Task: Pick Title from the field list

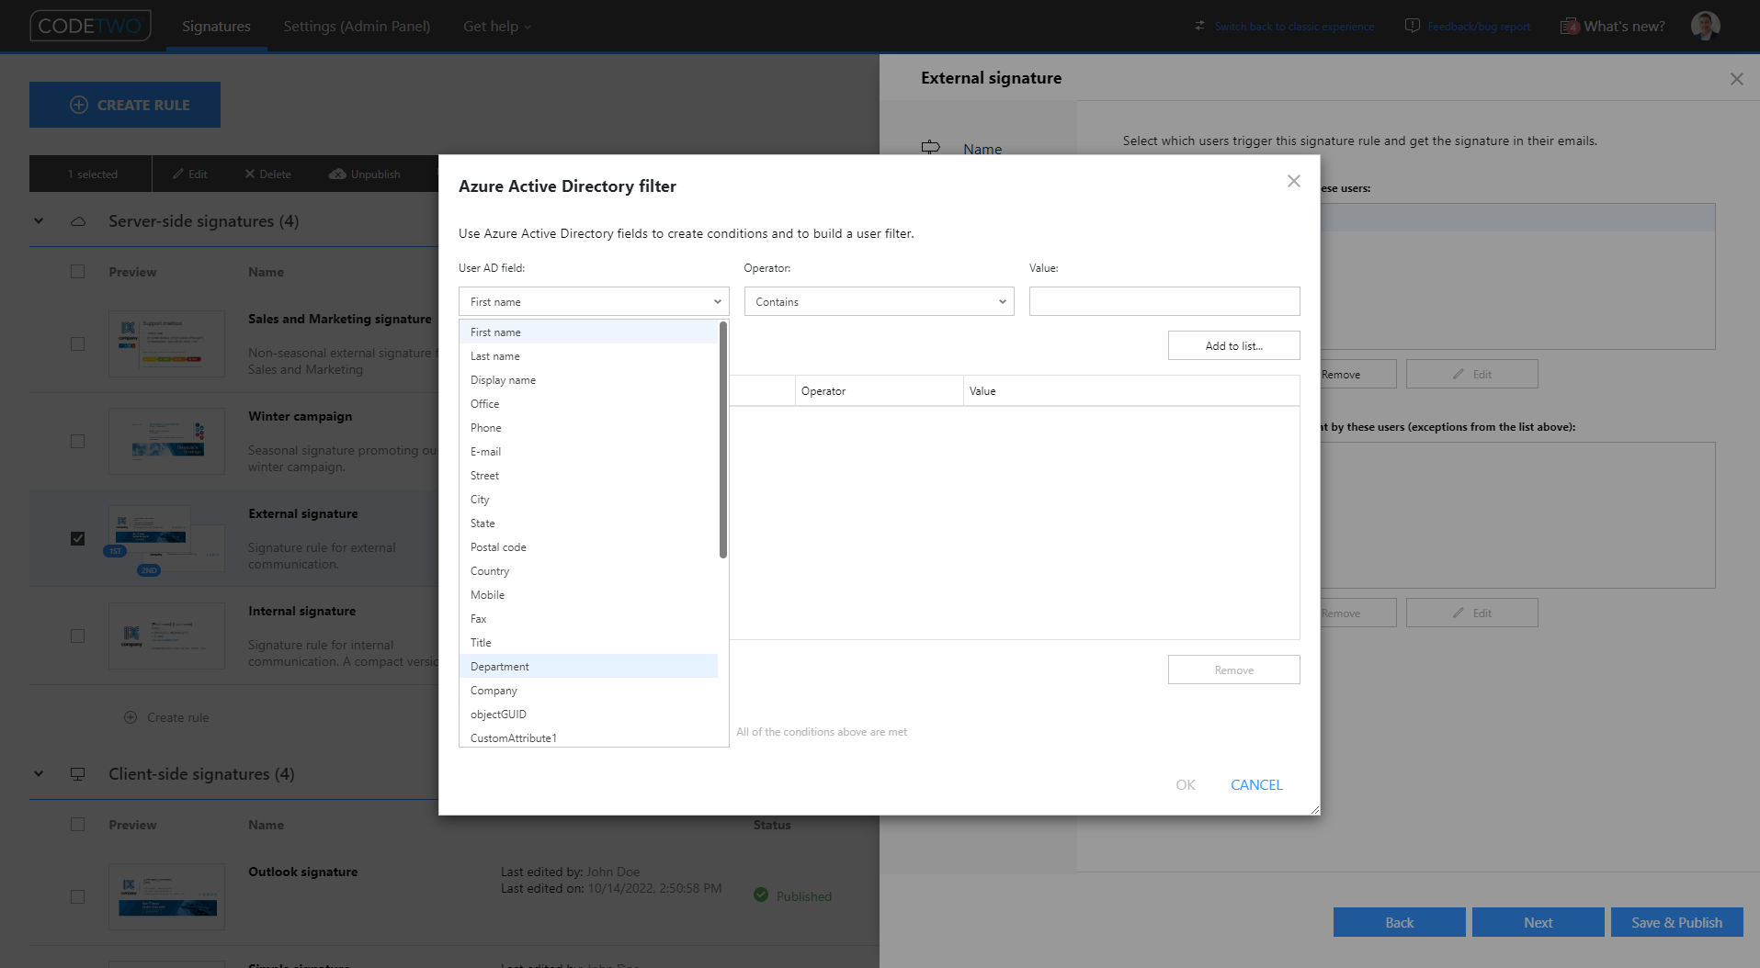Action: click(x=588, y=642)
